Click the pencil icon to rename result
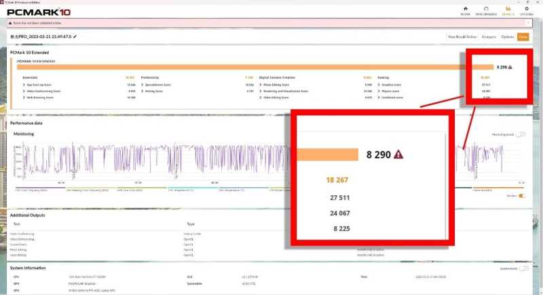 point(75,36)
